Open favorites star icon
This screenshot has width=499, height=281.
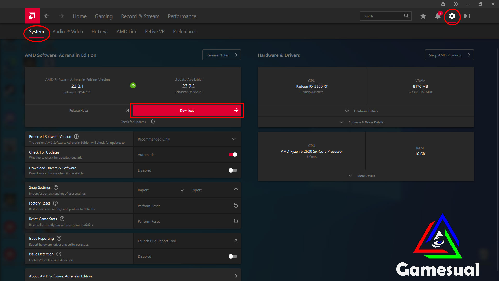(423, 16)
